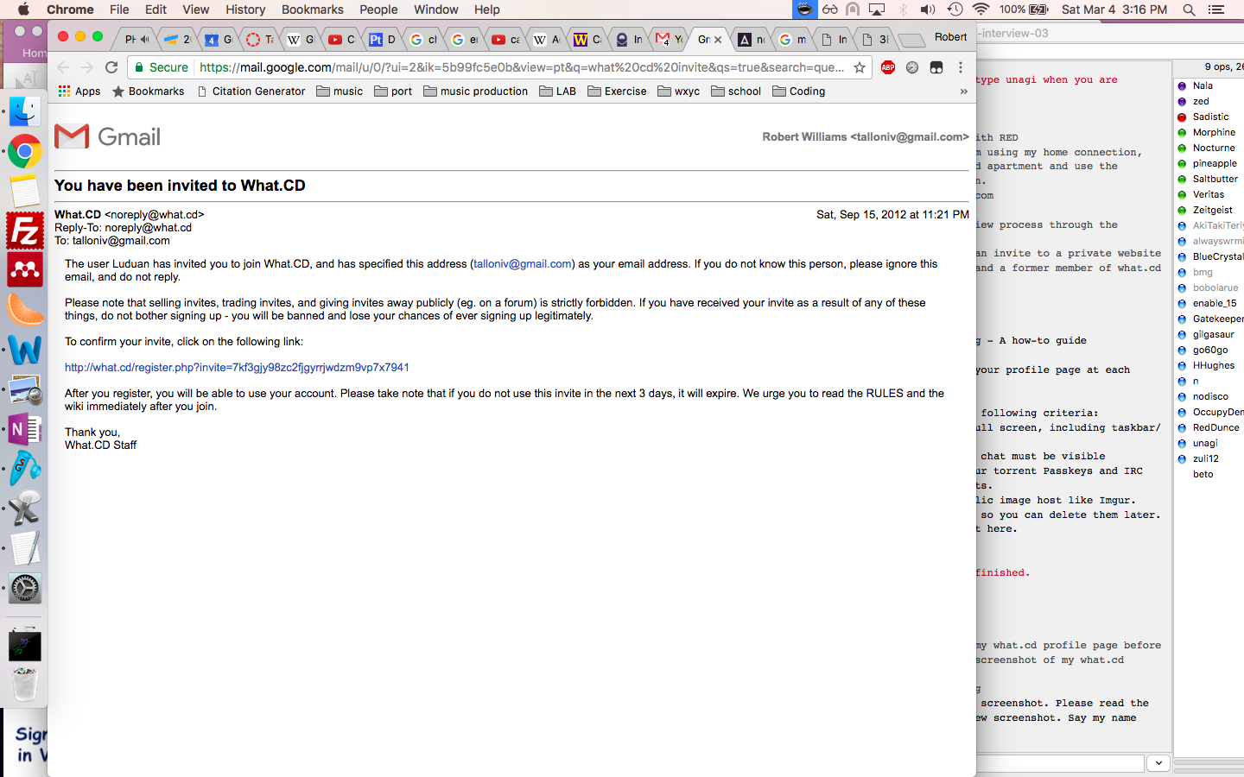Open the Trash in the Dock

[x=25, y=685]
